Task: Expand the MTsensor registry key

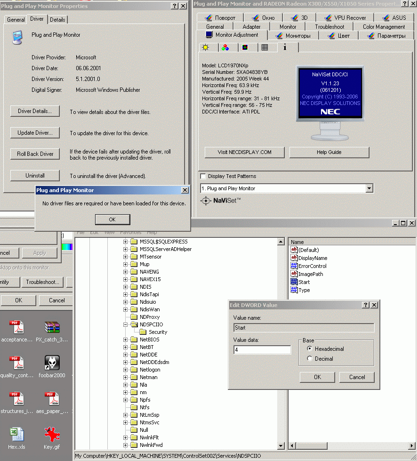Action: click(126, 257)
